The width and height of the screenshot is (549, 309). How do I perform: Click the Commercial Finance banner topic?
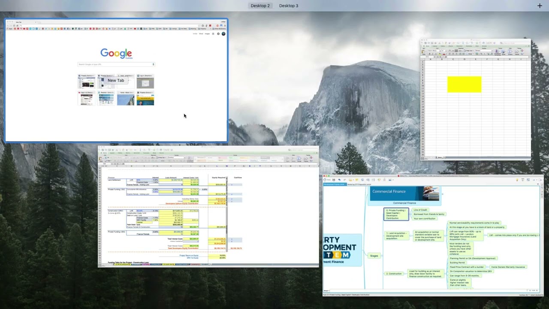tap(404, 196)
